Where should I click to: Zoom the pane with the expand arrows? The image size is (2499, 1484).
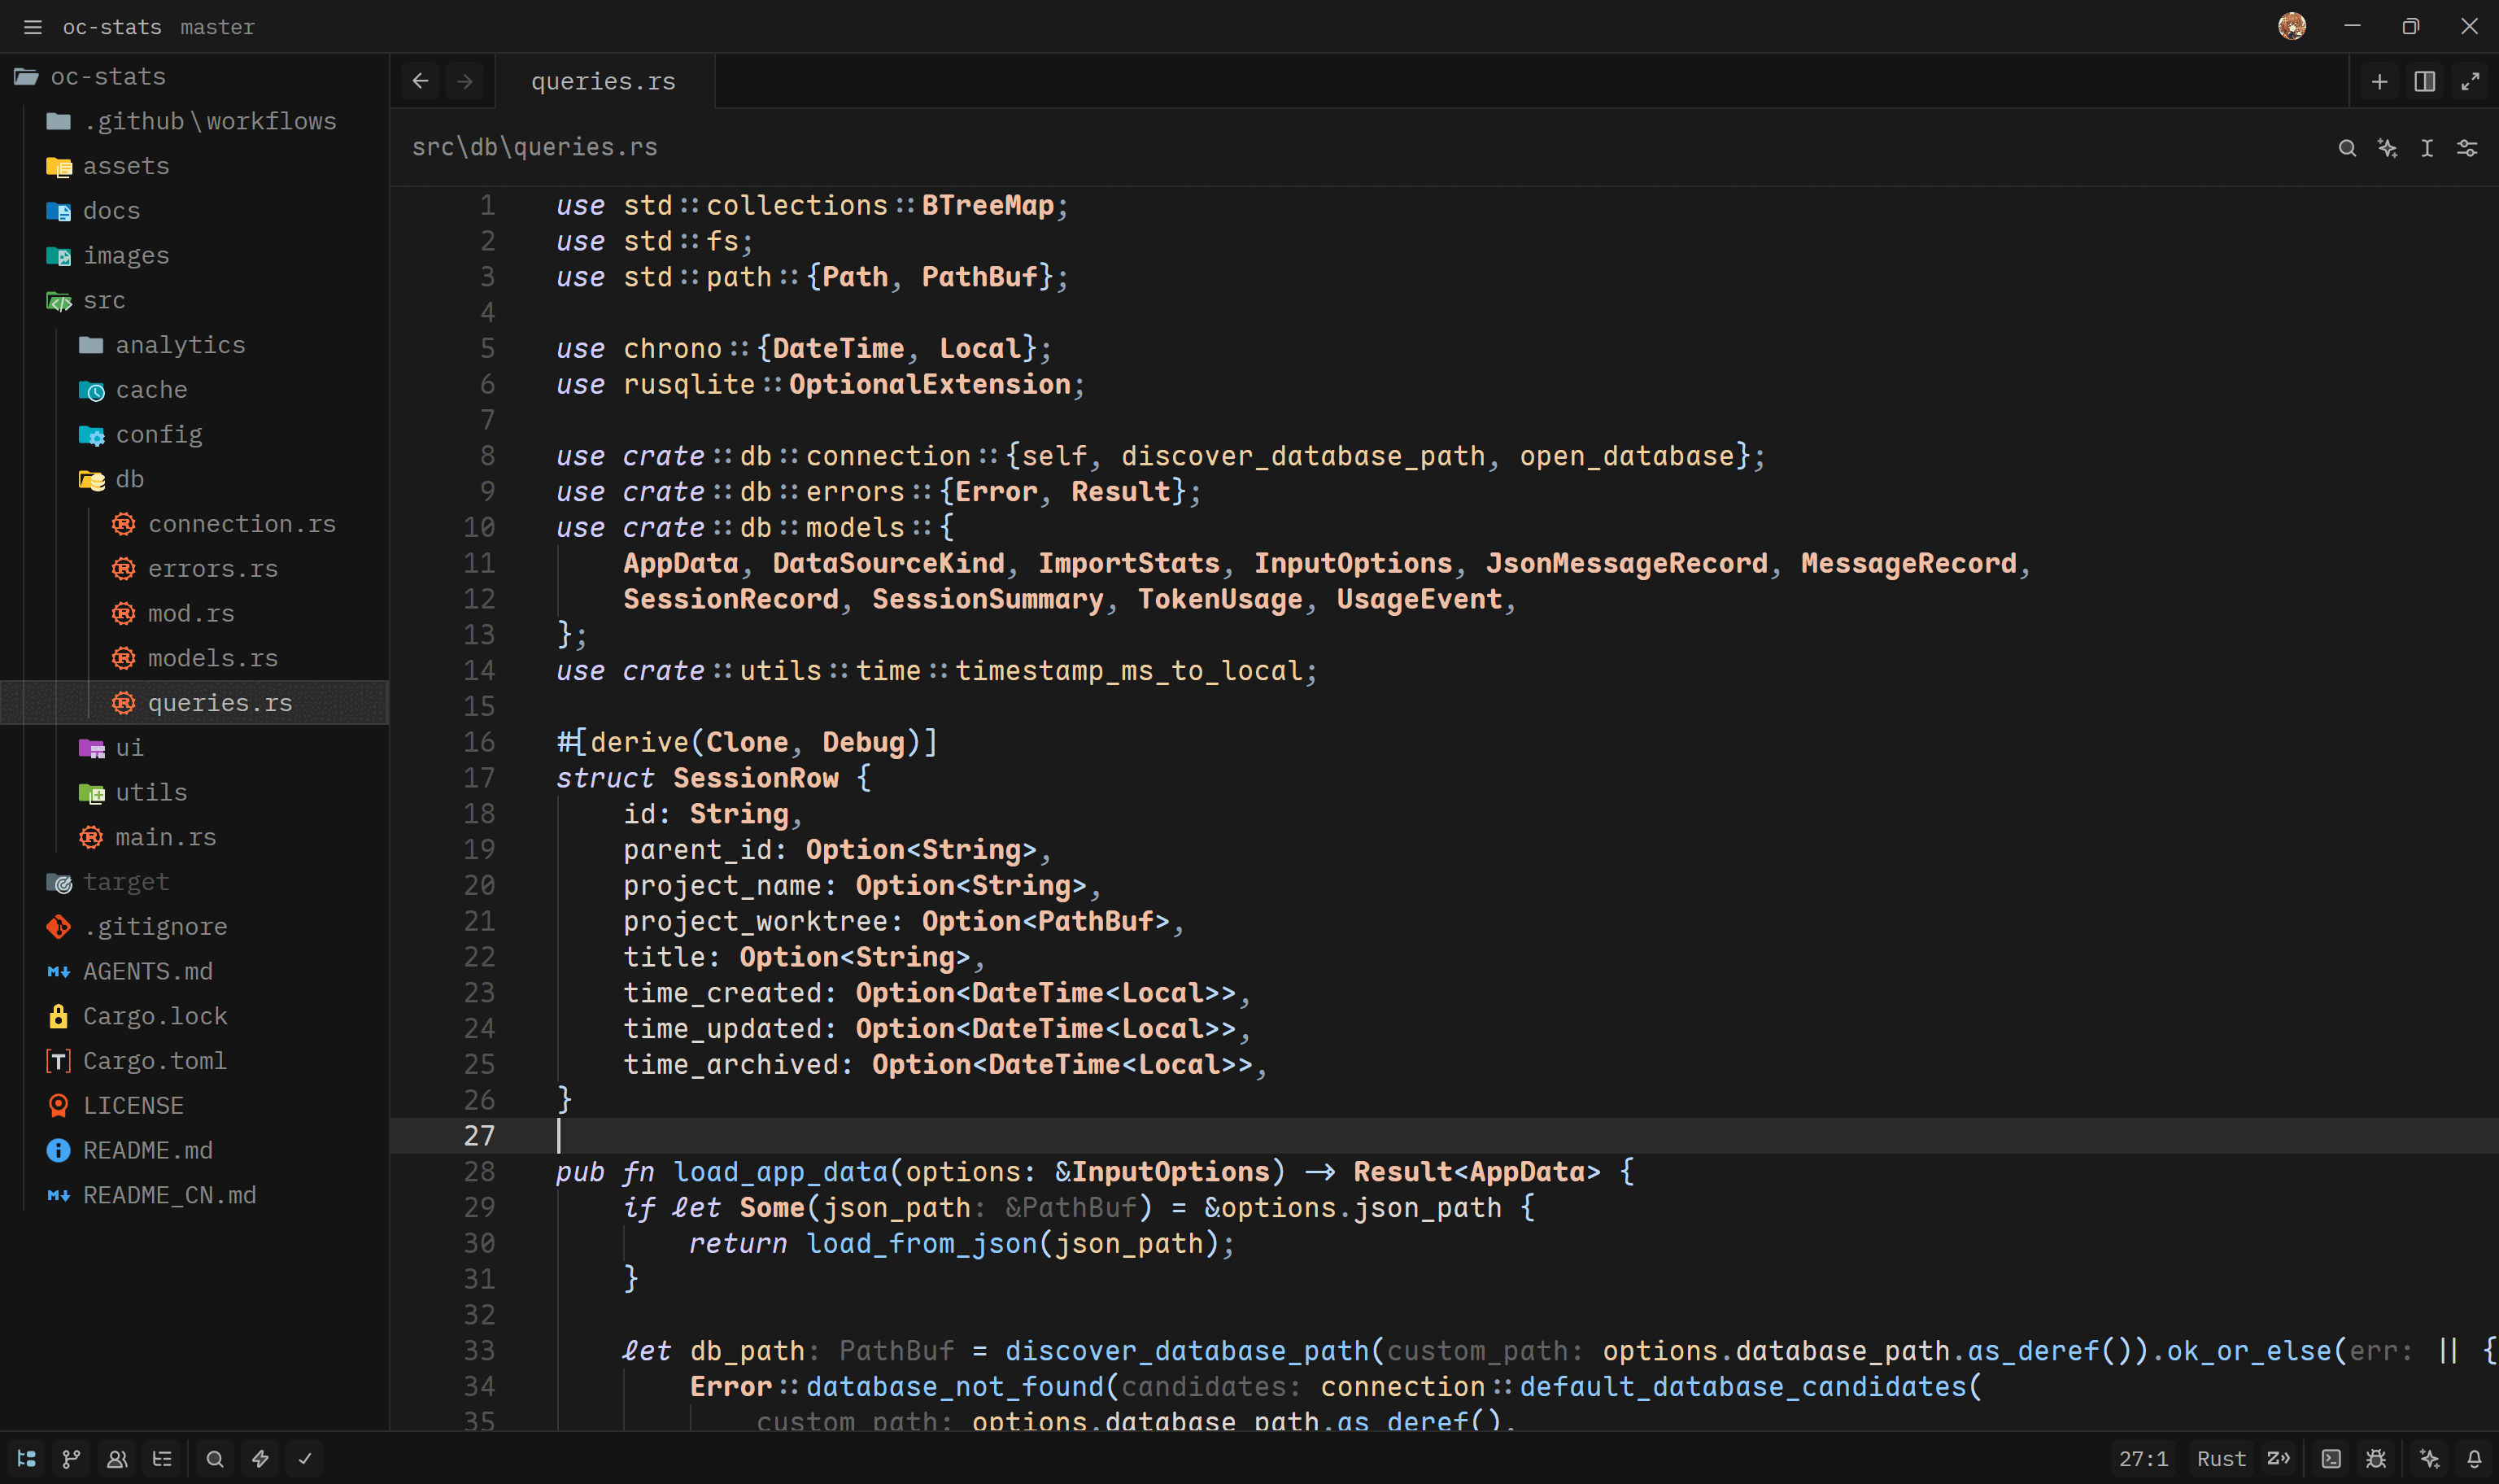point(2470,81)
